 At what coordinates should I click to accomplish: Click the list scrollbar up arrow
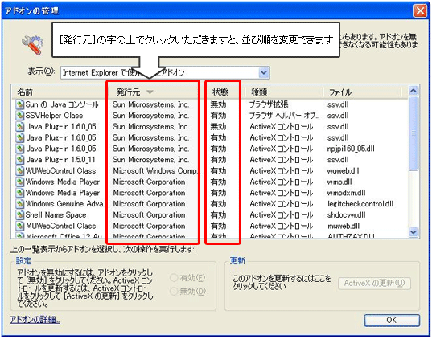click(413, 91)
